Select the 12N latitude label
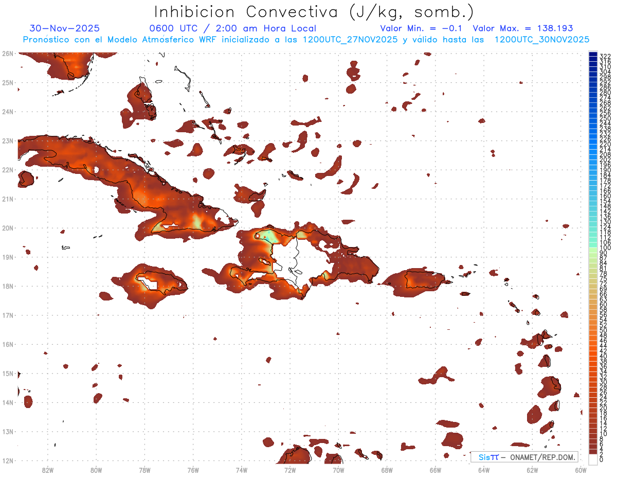 [x=8, y=460]
